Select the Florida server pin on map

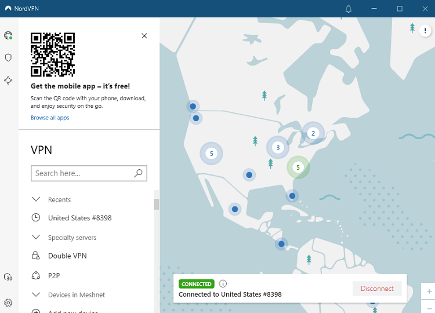coord(292,196)
